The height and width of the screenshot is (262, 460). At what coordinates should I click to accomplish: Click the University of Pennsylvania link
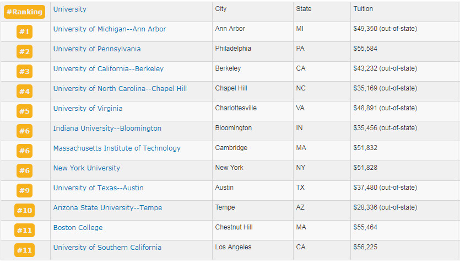96,49
